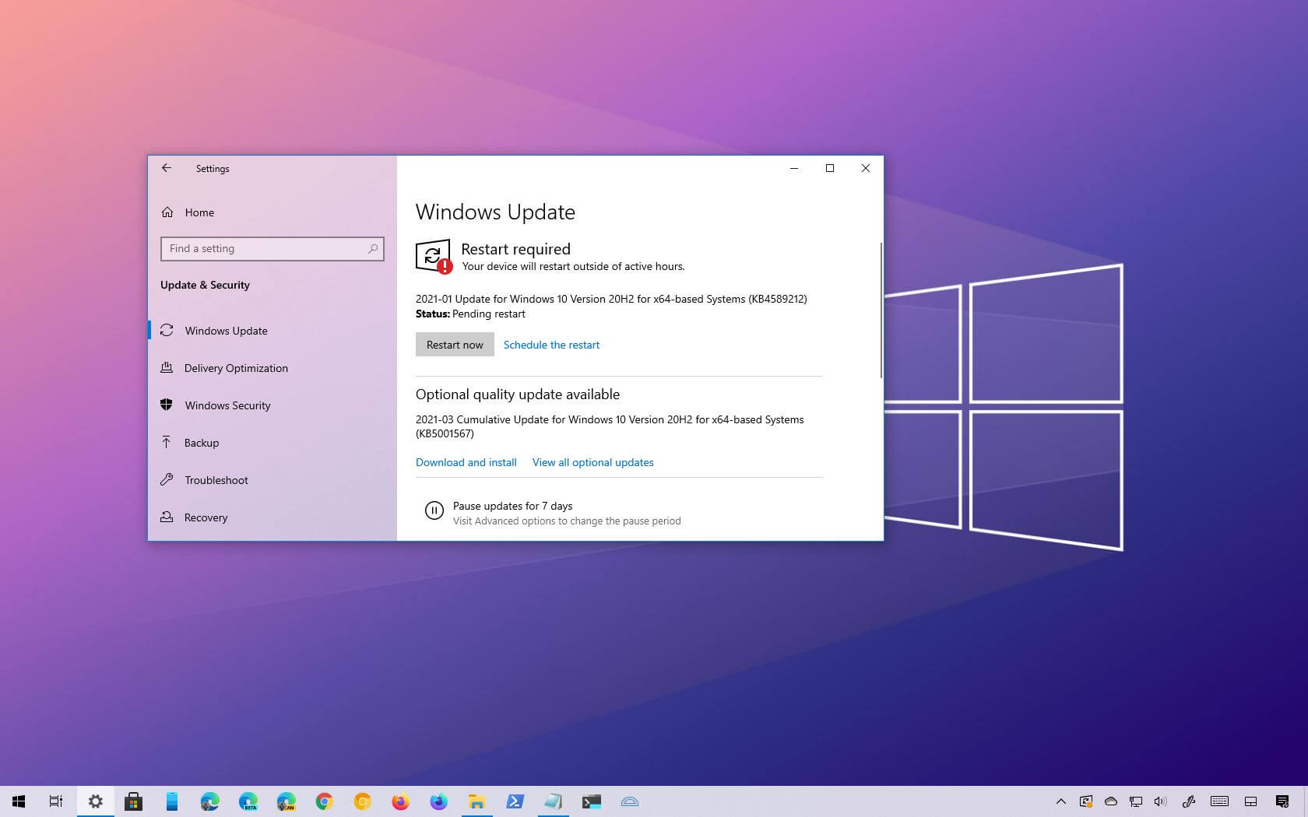Open the network tray icon
Screen dimensions: 1308x817
(1136, 801)
